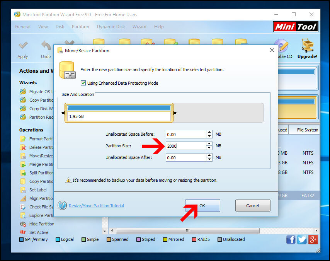330x261 pixels.
Task: Click the Copy Partition icon under Operations
Action: [23, 181]
